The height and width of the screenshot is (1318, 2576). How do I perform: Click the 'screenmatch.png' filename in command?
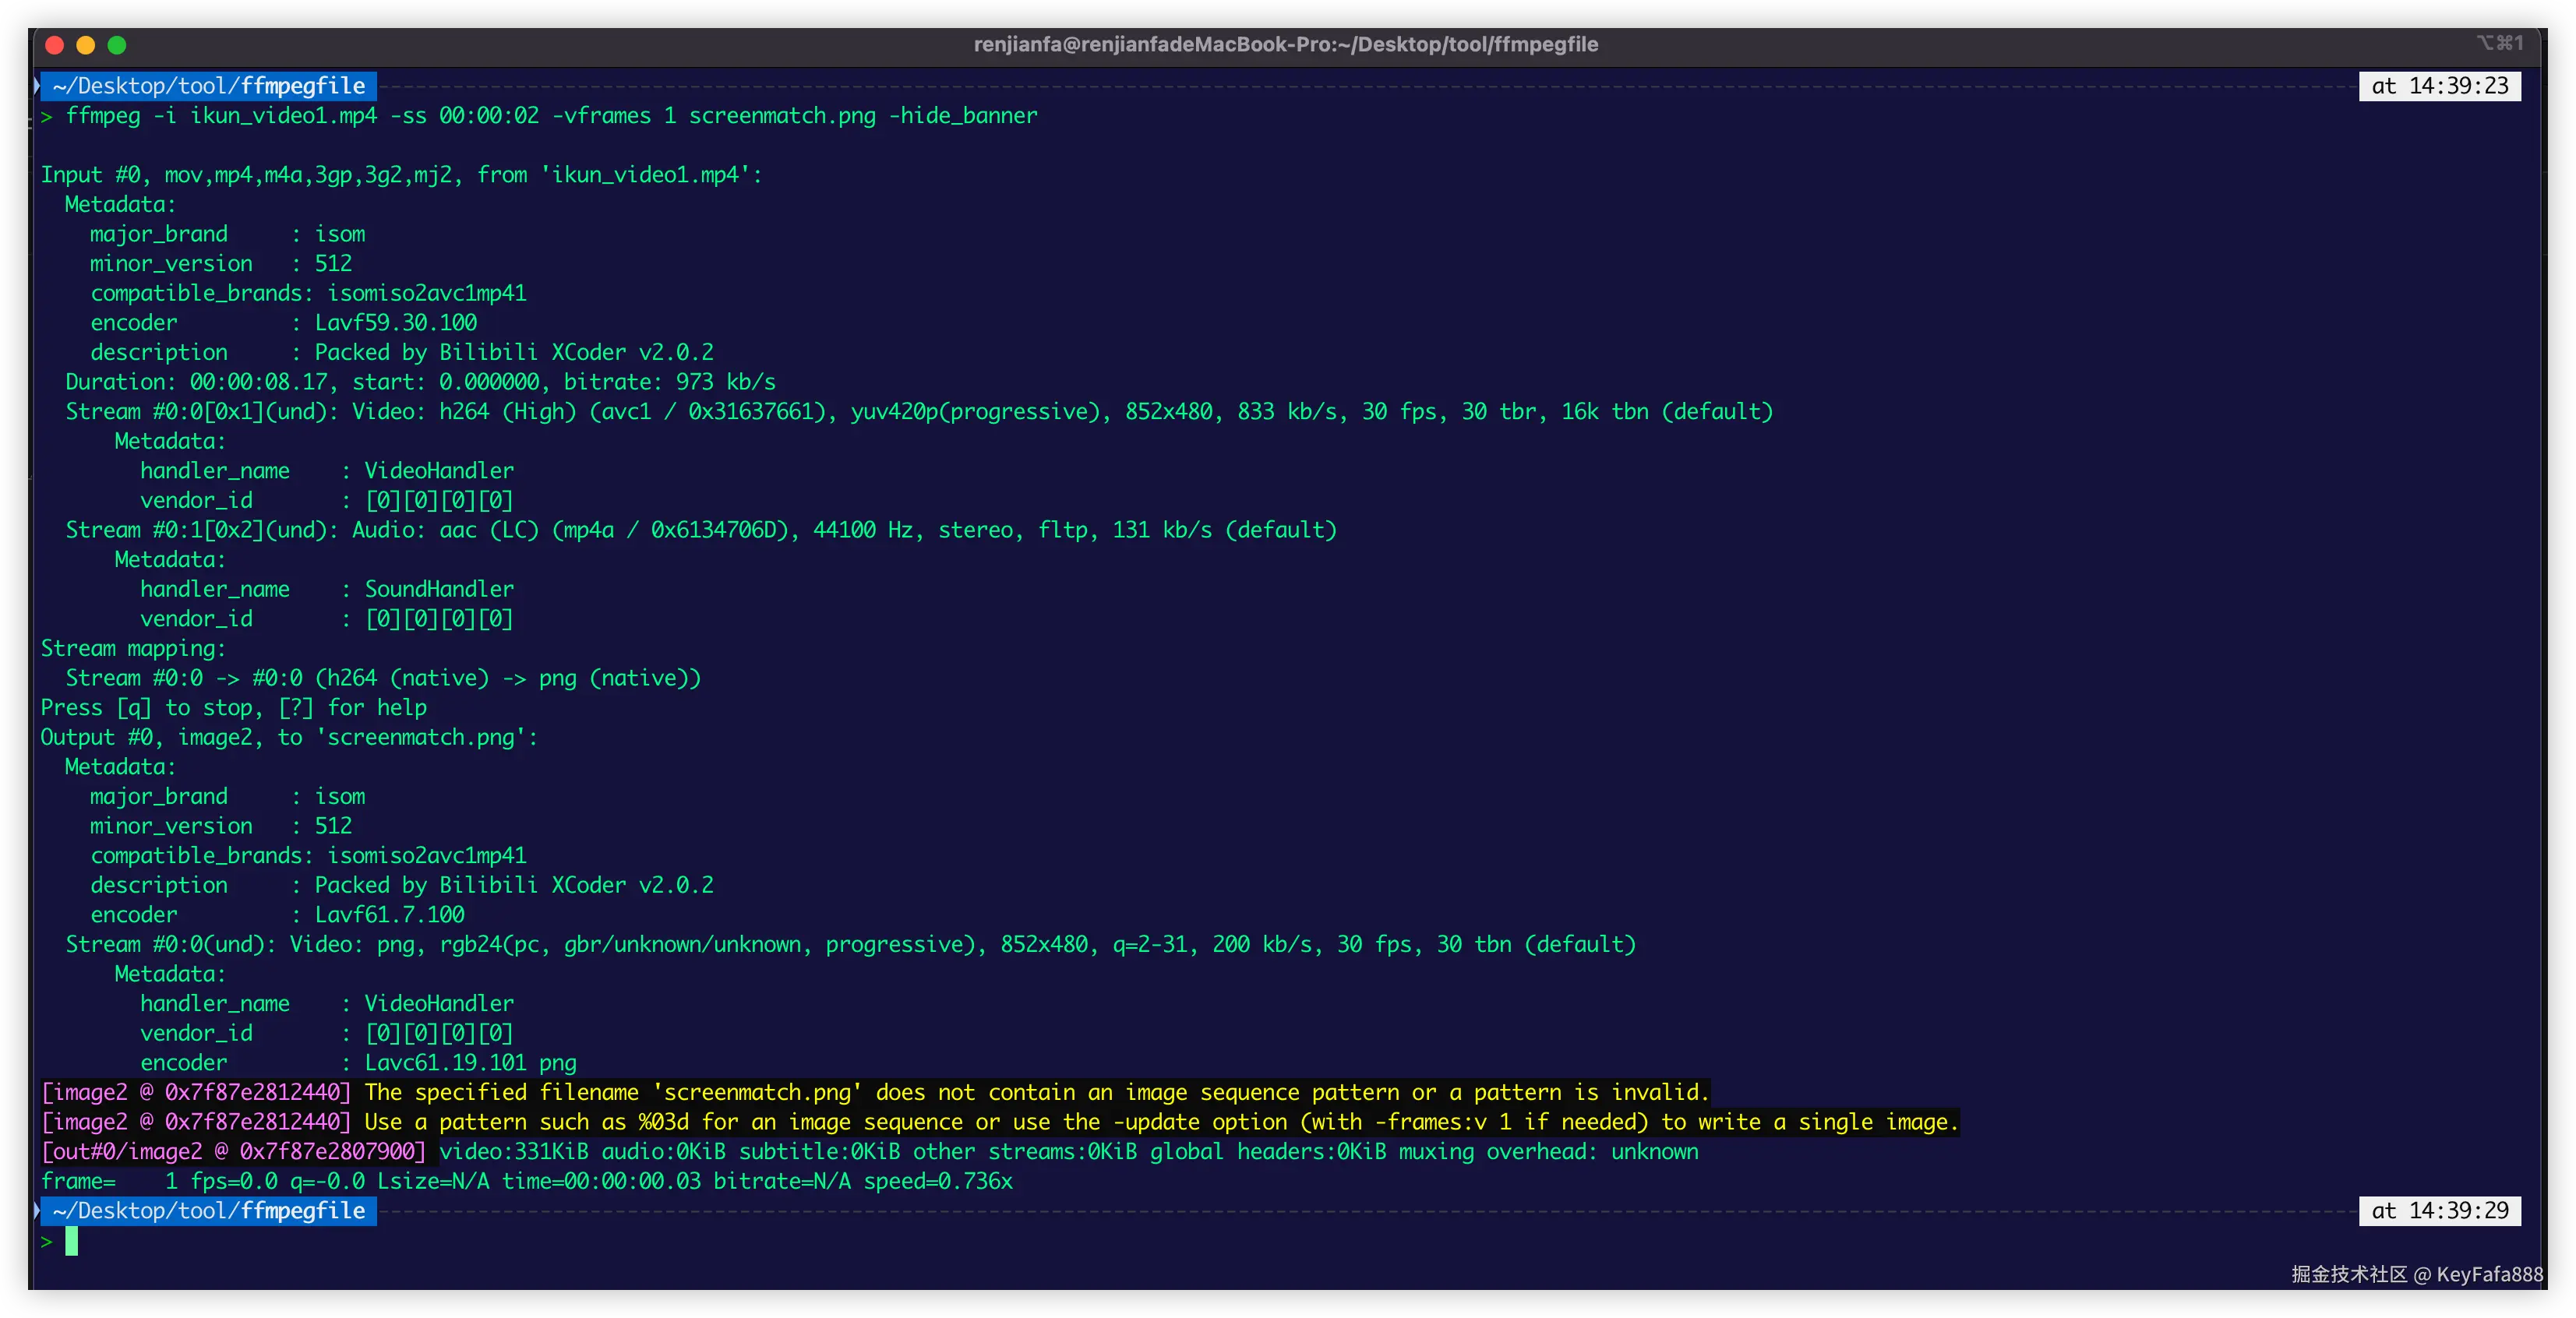[x=782, y=116]
